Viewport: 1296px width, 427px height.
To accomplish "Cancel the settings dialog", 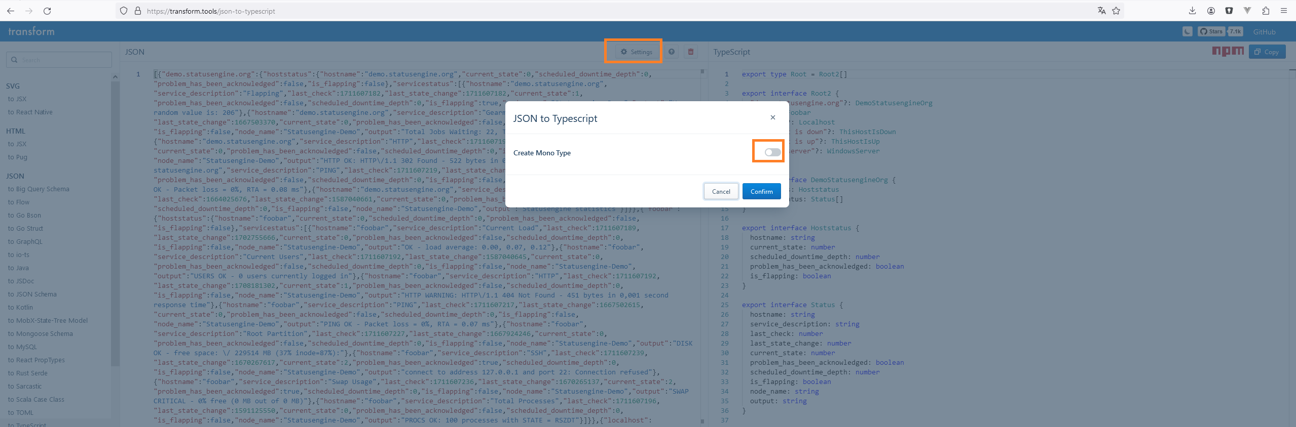I will 721,191.
